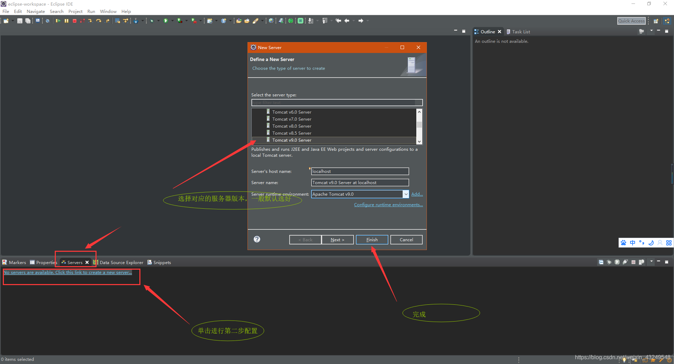Click the Run External Tools icon
The width and height of the screenshot is (674, 364).
[x=194, y=21]
